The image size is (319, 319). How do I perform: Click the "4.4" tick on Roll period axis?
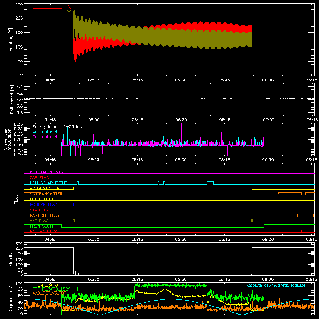pos(19,87)
